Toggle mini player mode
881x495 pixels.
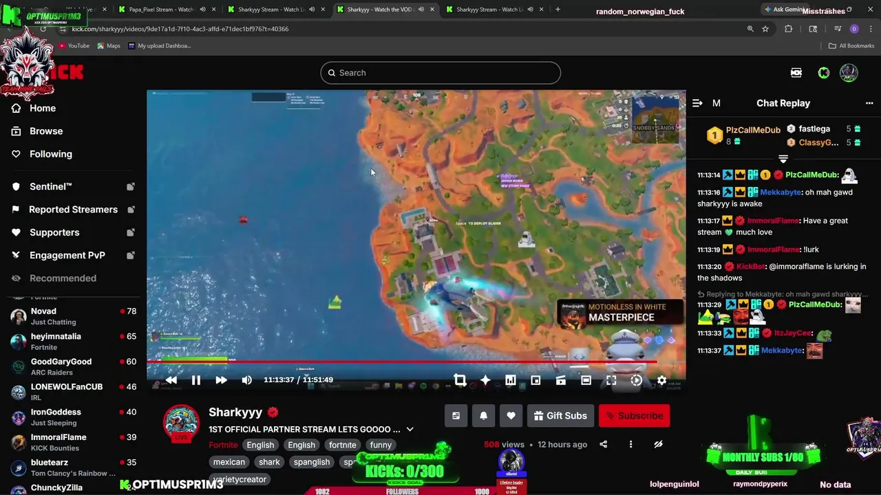click(x=535, y=380)
